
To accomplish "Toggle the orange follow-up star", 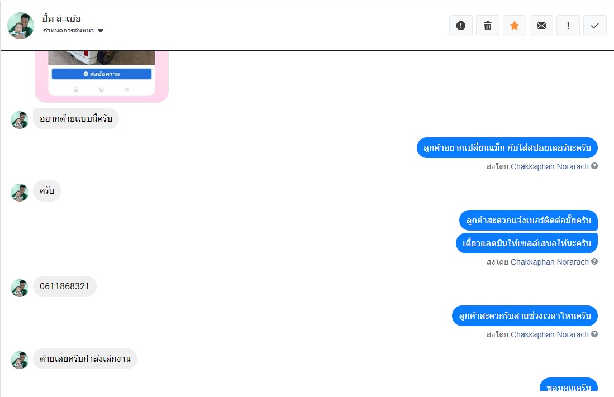I will tap(515, 26).
